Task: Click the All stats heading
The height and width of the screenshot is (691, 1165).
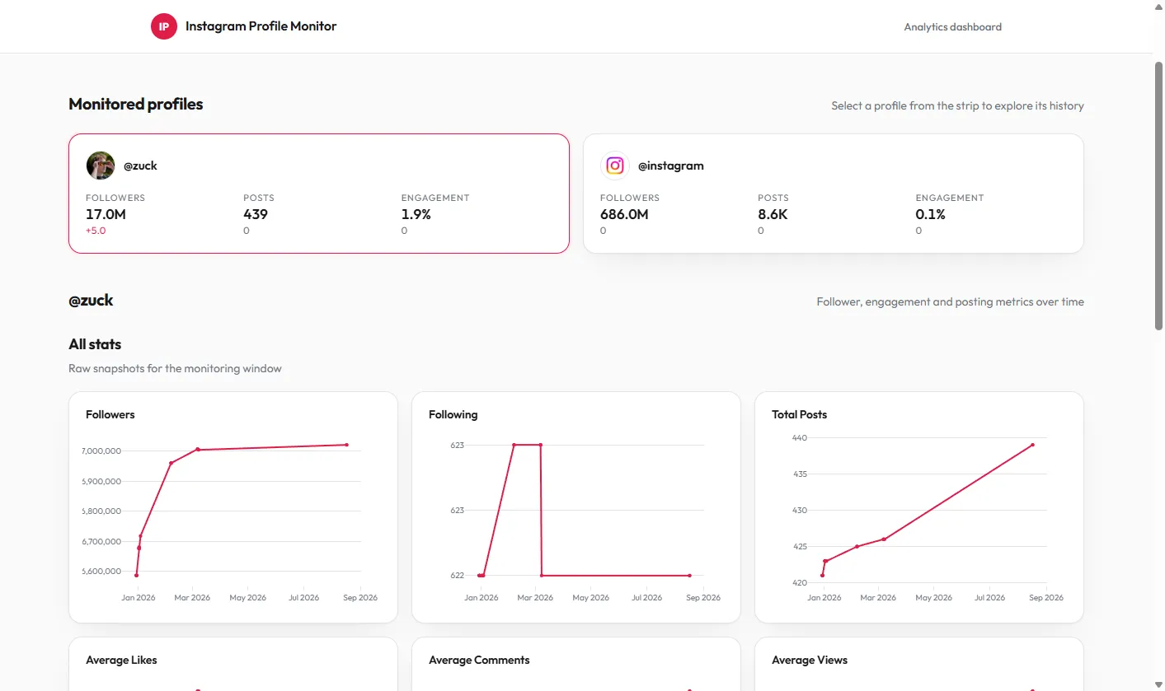Action: coord(95,344)
